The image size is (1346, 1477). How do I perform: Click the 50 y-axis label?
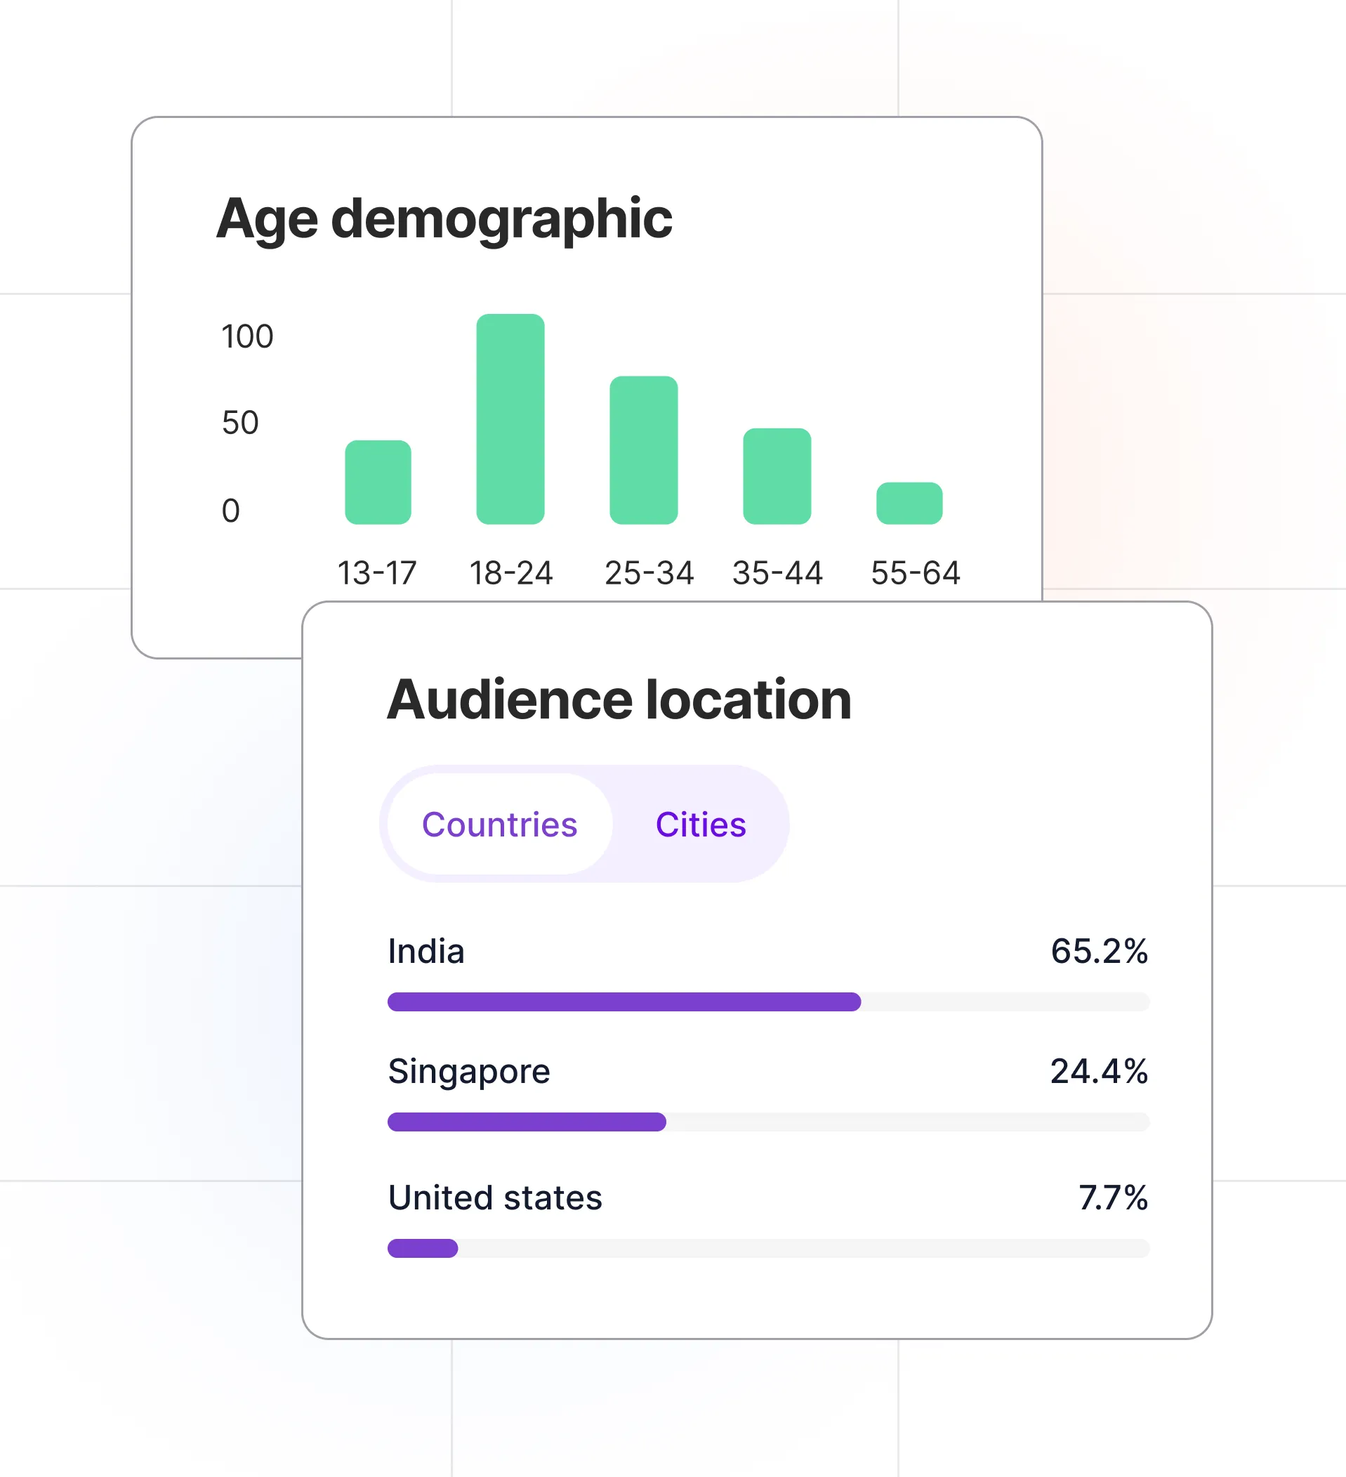click(x=240, y=423)
